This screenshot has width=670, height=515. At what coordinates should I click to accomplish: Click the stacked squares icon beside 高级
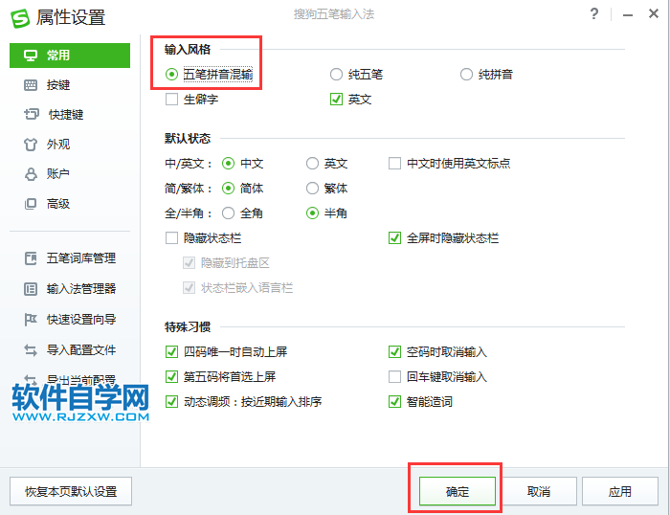tap(31, 204)
